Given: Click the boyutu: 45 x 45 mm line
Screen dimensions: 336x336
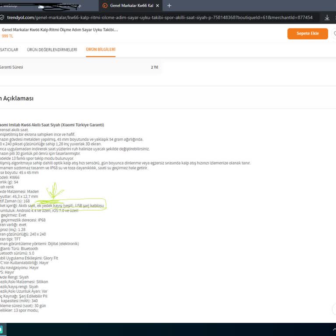Looking at the screenshot, I should (x=19, y=173).
